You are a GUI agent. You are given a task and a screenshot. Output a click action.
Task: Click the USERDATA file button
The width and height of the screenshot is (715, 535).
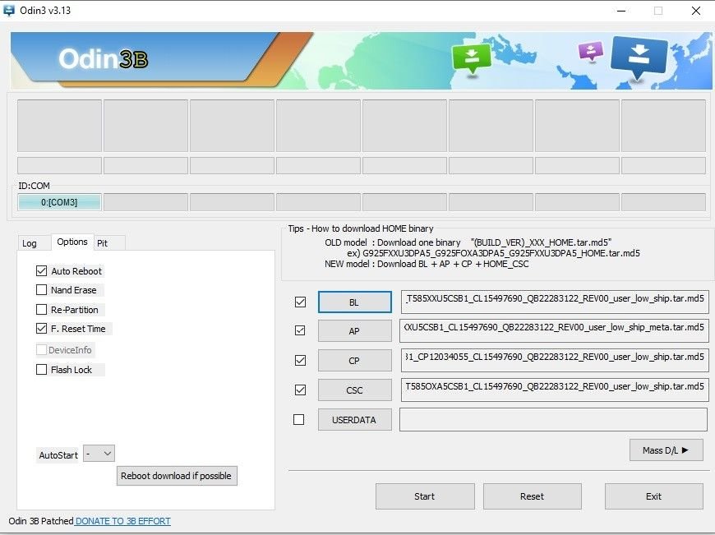(x=355, y=420)
